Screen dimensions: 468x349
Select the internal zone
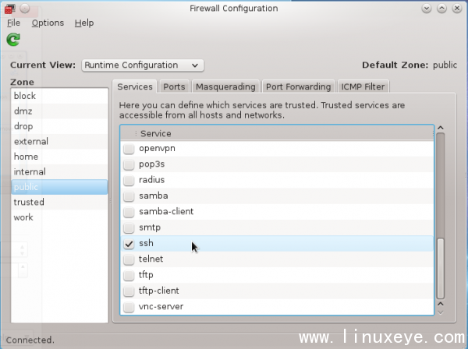[x=59, y=172]
